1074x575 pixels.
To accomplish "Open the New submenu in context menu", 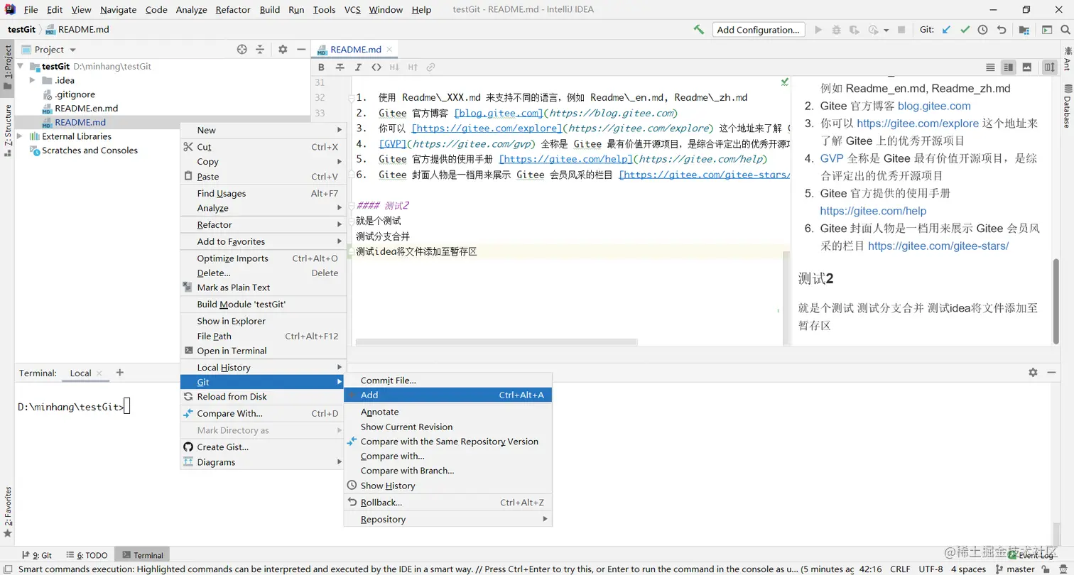I will click(264, 130).
